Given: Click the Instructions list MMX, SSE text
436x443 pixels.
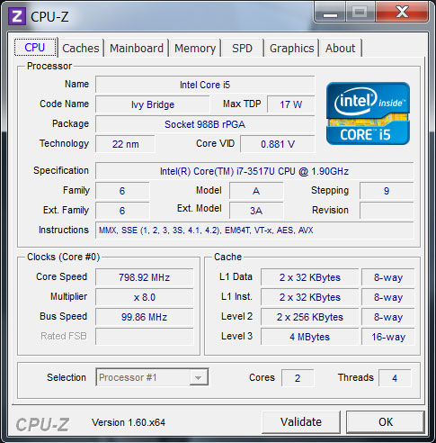Looking at the screenshot, I should 254,231.
